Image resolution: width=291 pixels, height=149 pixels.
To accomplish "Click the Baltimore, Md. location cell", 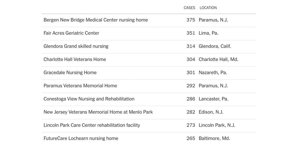I will tap(214, 138).
